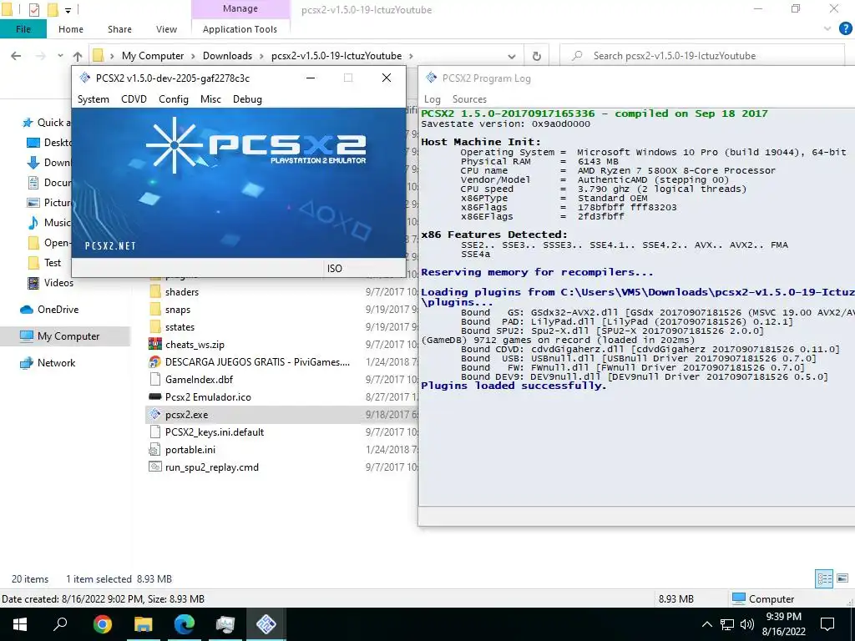Expand the recent locations dropdown arrow
855x641 pixels.
tap(60, 56)
